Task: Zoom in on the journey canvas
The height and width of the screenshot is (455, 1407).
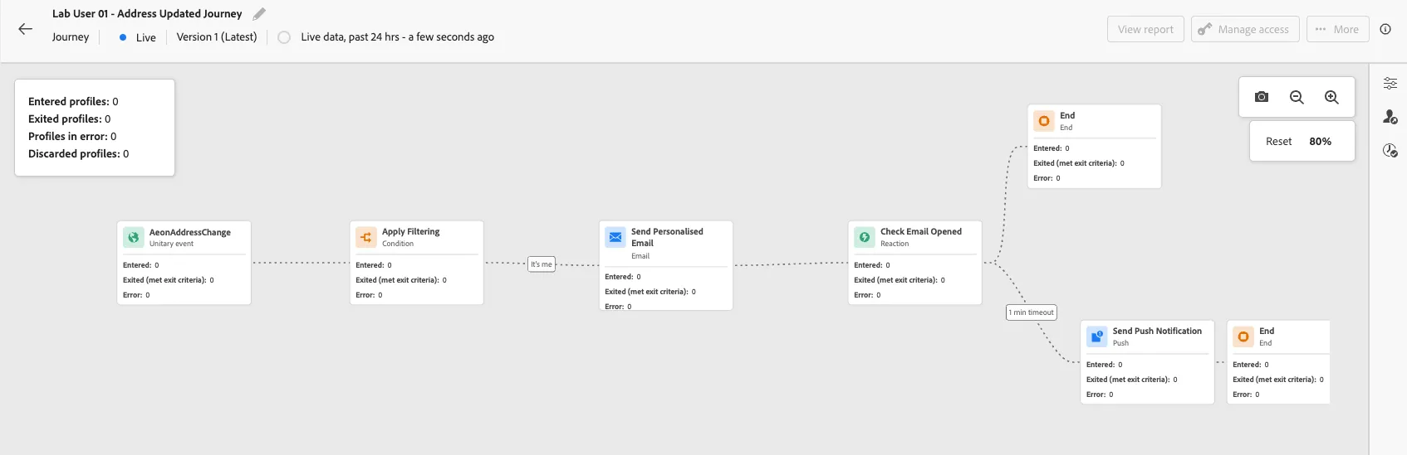Action: 1331,97
